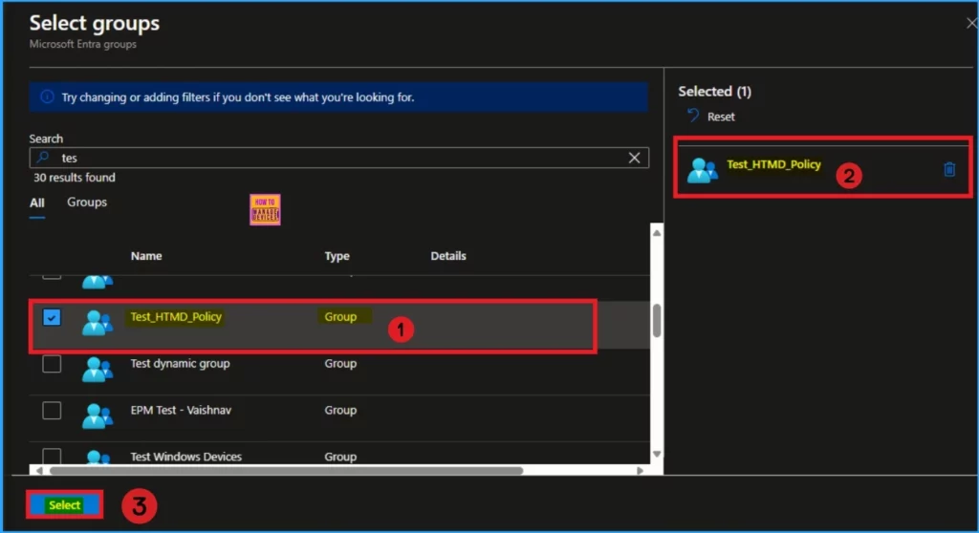Clear the search box with the X
Image resolution: width=979 pixels, height=533 pixels.
tap(635, 158)
